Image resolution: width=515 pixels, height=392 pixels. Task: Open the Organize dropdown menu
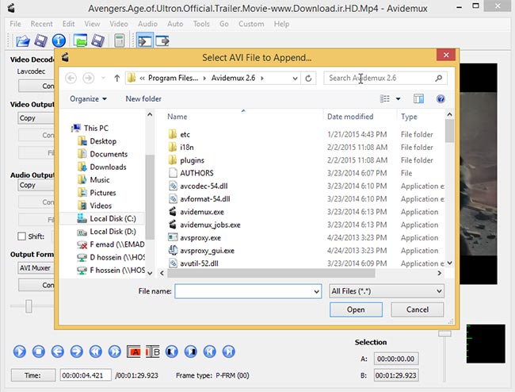click(88, 99)
